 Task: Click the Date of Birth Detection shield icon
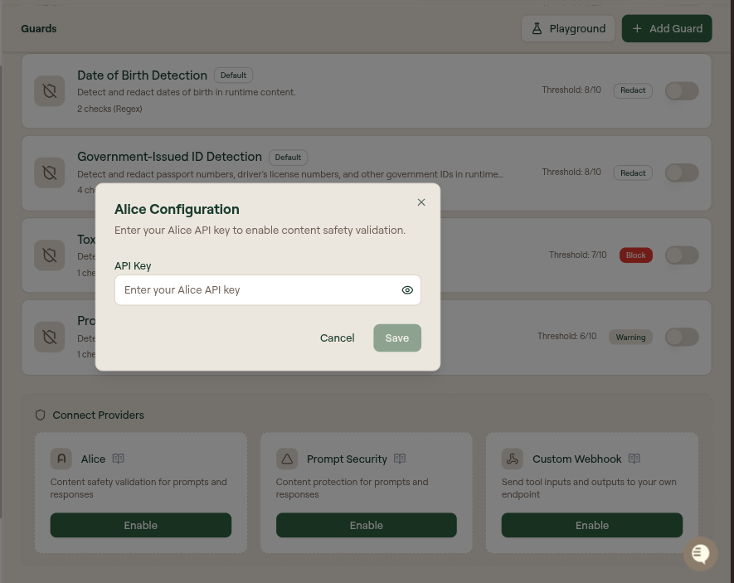click(x=50, y=90)
